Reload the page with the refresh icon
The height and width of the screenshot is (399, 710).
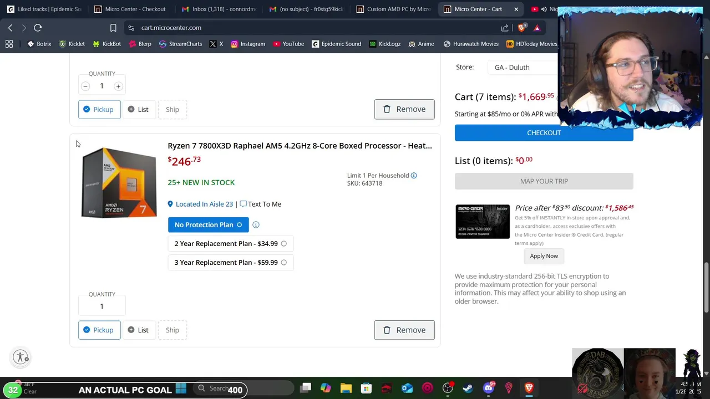click(x=38, y=28)
